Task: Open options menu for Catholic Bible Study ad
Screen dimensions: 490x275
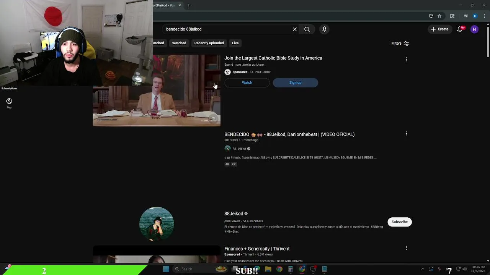Action: point(407,59)
